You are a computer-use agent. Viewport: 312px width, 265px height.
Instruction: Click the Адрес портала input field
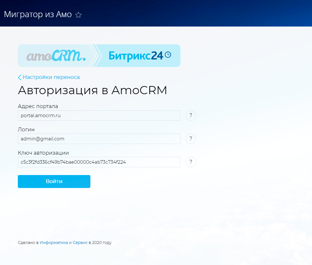coord(99,116)
